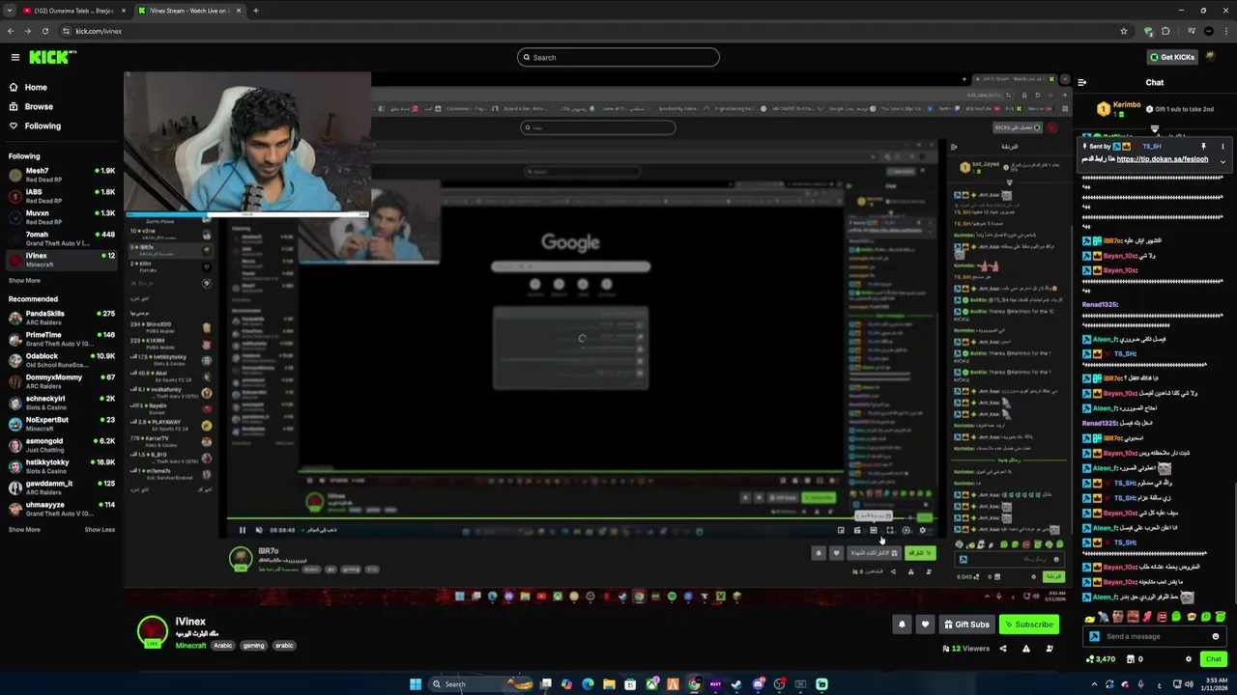Focus the Kick search box
Viewport: 1237px width, 695px height.
[x=618, y=57]
